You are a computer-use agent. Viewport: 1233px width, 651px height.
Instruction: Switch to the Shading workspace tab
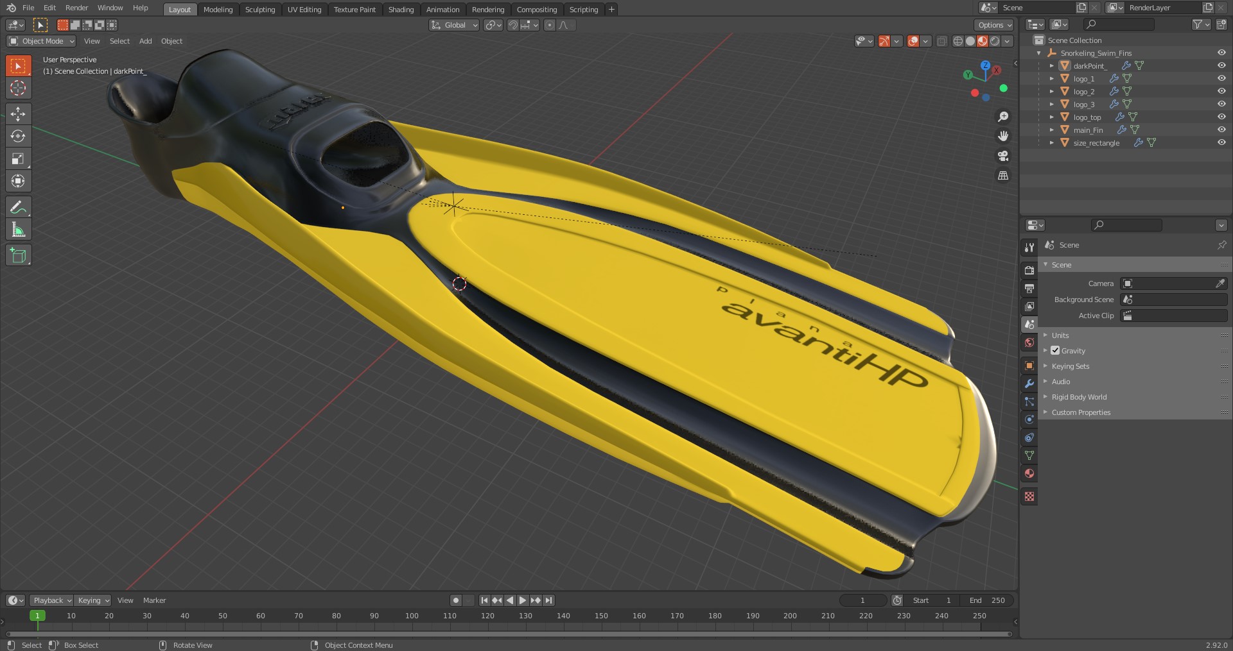(x=401, y=9)
